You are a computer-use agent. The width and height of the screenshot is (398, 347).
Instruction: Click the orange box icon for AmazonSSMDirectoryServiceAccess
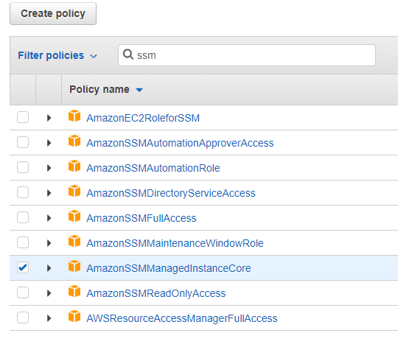click(74, 191)
